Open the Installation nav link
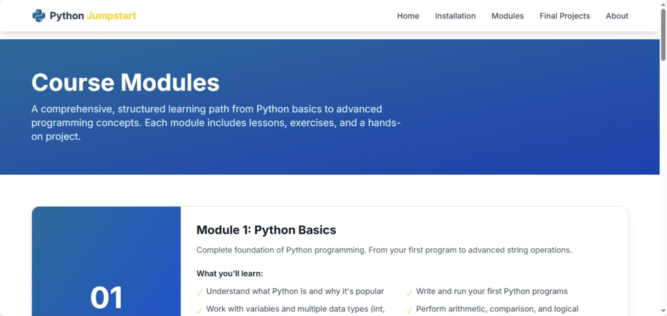This screenshot has height=316, width=667. pos(455,16)
